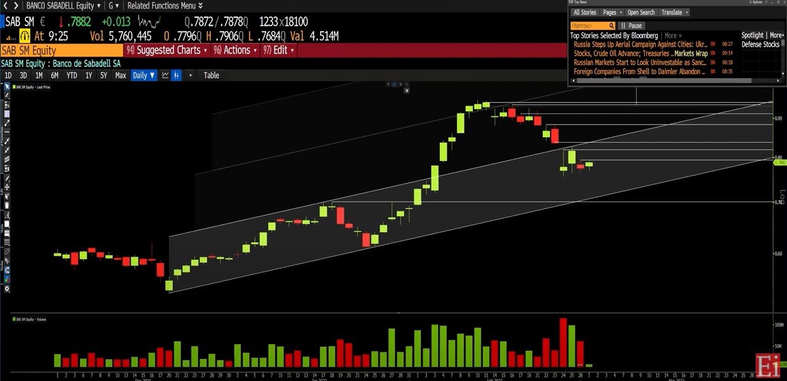Open Foreign Companies From Shell to Daimler story
The image size is (787, 381).
click(x=641, y=72)
